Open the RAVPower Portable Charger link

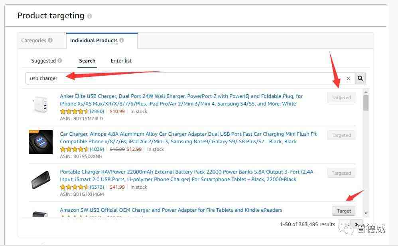187,175
